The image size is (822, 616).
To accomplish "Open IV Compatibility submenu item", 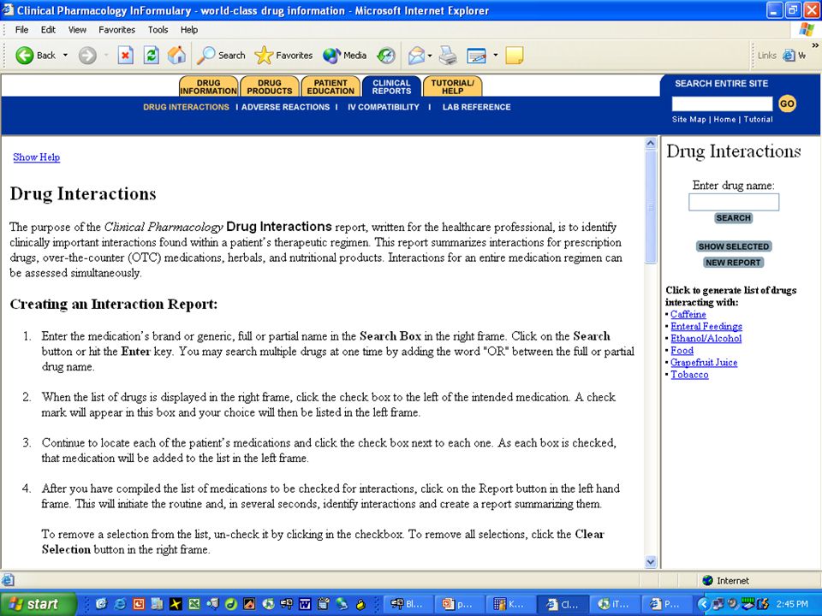I will 384,107.
